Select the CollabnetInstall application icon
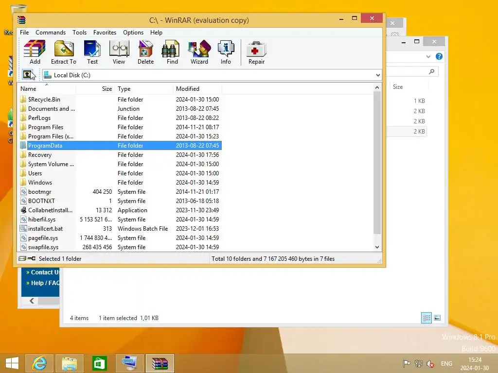This screenshot has width=498, height=373. pyautogui.click(x=23, y=210)
